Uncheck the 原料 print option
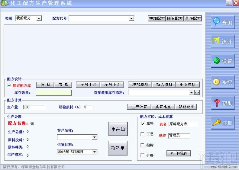Image resolution: width=239 pixels, height=170 pixels. 142,123
